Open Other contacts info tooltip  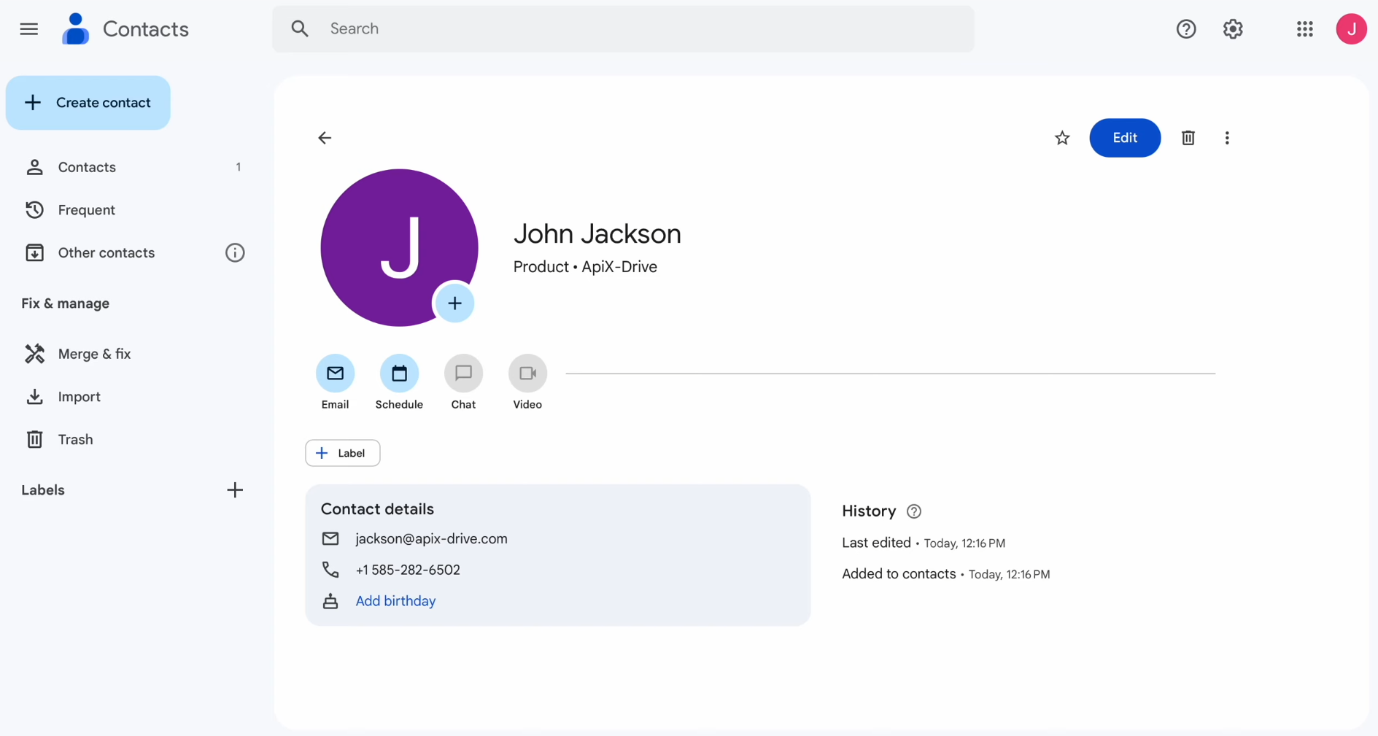point(234,252)
